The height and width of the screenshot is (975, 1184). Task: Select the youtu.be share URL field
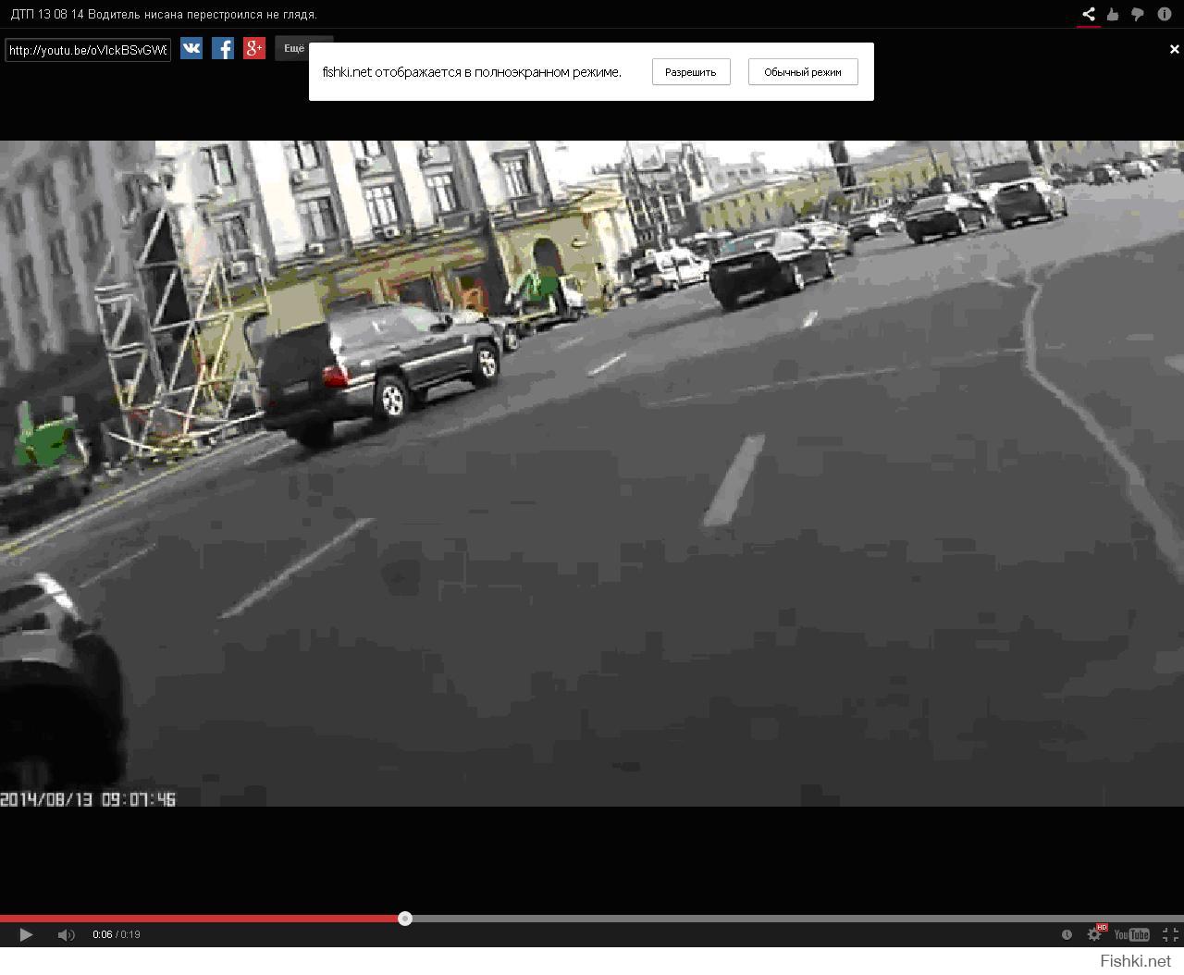89,50
